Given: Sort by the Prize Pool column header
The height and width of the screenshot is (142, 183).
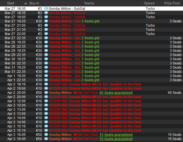Looking at the screenshot, I should (173, 3).
